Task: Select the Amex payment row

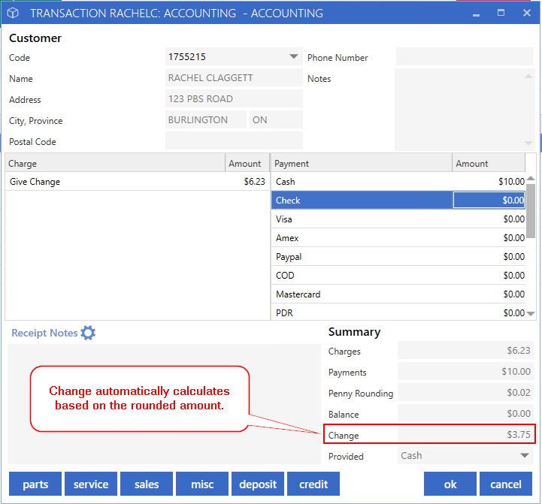Action: [x=398, y=237]
